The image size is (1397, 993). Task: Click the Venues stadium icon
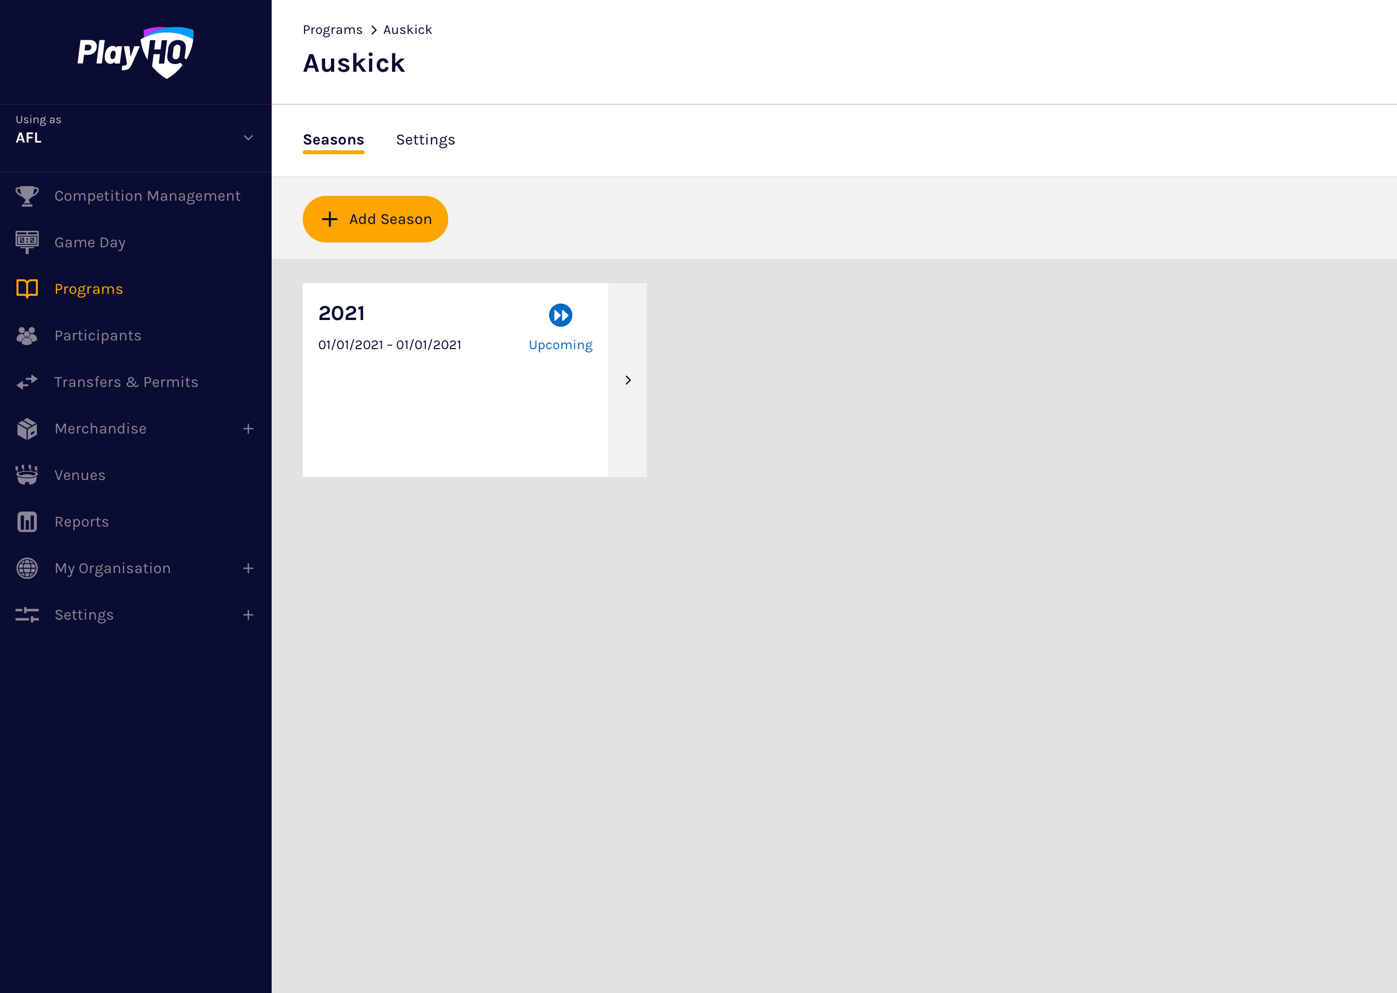click(x=27, y=475)
